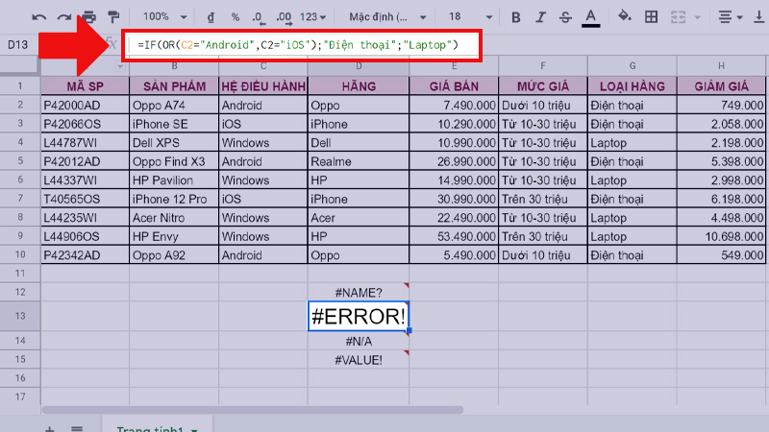Format as currency with the đ icon

click(x=211, y=17)
